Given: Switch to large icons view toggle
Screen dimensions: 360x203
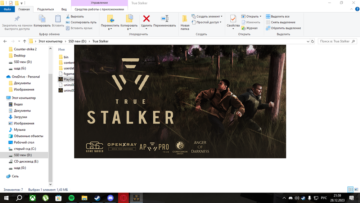Looking at the screenshot, I should (x=356, y=189).
